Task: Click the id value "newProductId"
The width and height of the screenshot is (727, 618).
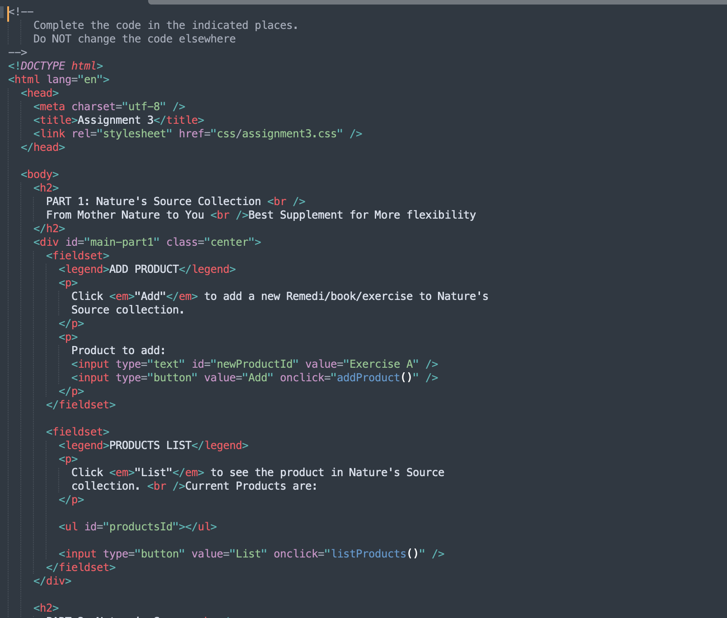Action: coord(255,364)
